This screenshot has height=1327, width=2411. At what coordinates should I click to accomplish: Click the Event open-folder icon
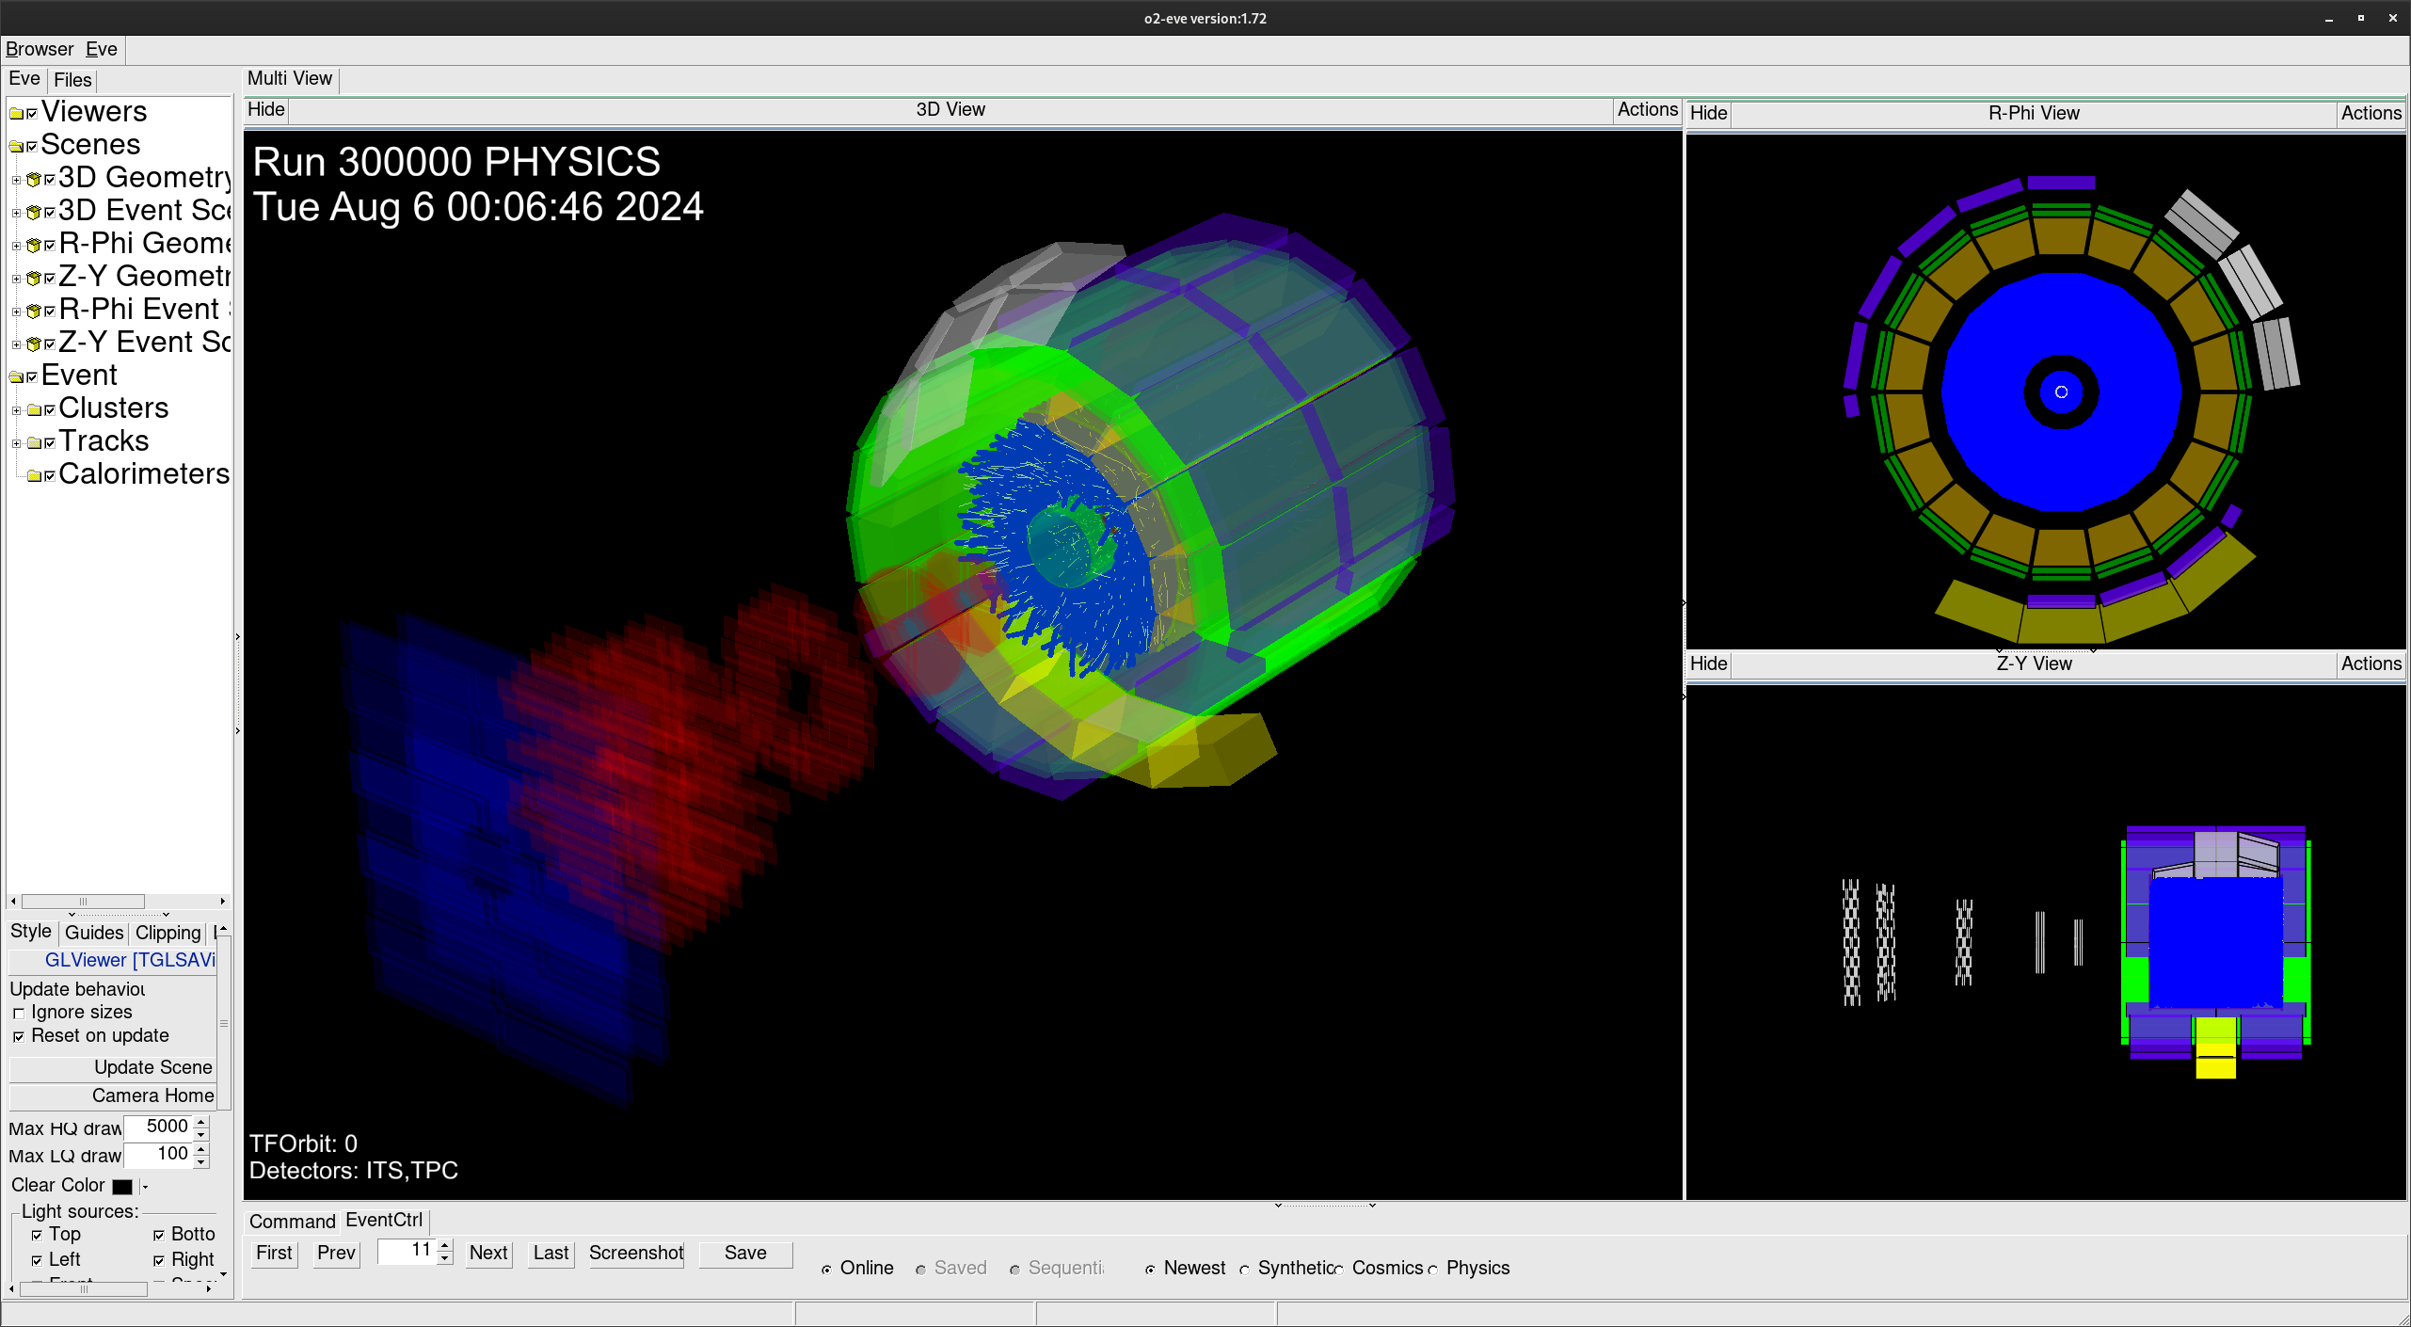point(16,377)
